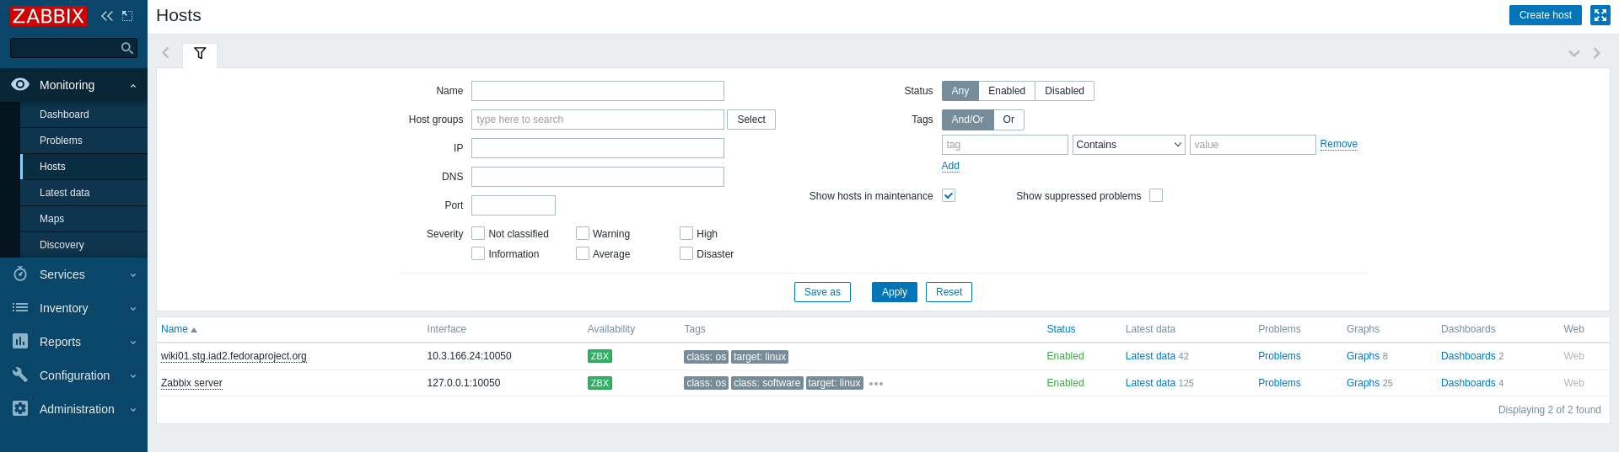Open Dashboard under Monitoring
Image resolution: width=1619 pixels, height=452 pixels.
(x=83, y=114)
